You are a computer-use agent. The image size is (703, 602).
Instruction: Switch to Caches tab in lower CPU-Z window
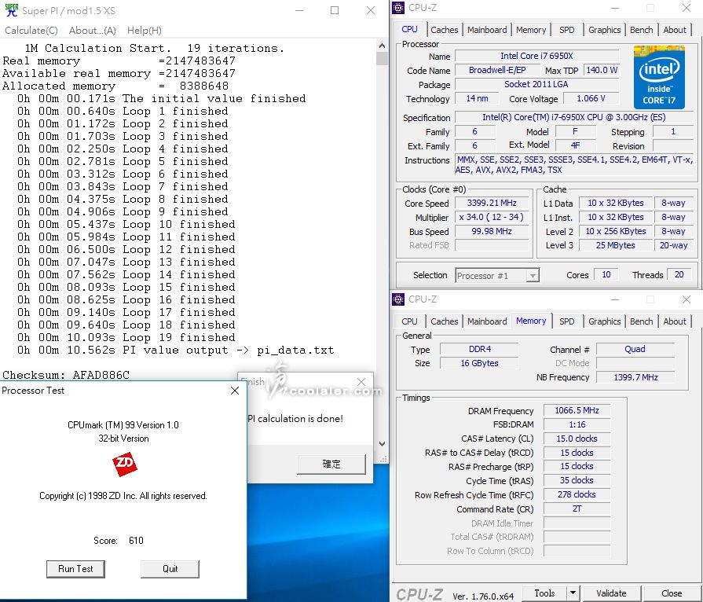[x=445, y=321]
